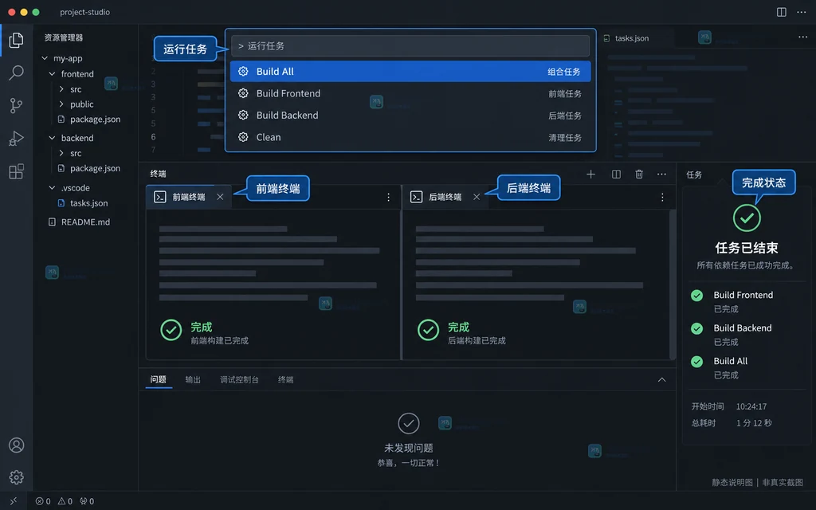This screenshot has height=510, width=816.
Task: Click 前端构建已完成 status text
Action: point(220,341)
